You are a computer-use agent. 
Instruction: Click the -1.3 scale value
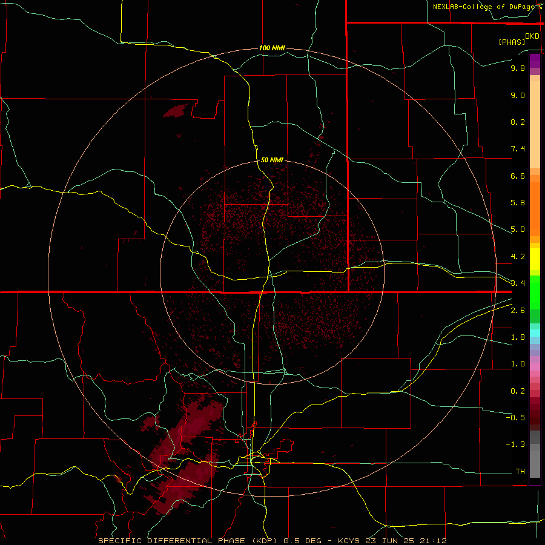pyautogui.click(x=515, y=444)
